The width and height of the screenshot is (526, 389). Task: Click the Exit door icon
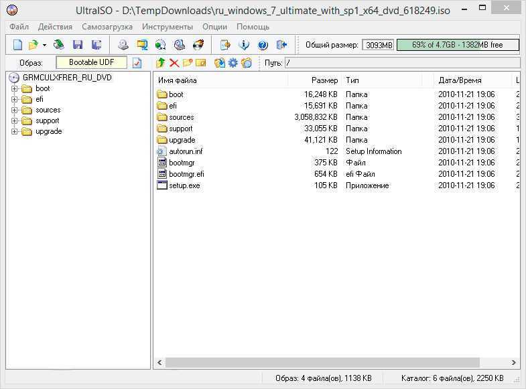click(281, 45)
